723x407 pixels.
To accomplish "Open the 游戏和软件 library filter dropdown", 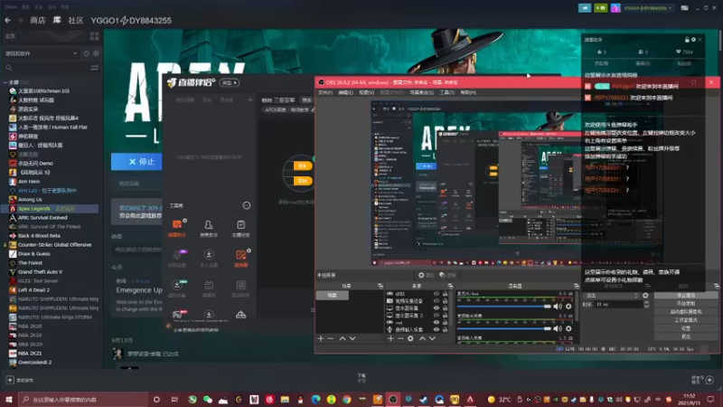I will [x=41, y=53].
